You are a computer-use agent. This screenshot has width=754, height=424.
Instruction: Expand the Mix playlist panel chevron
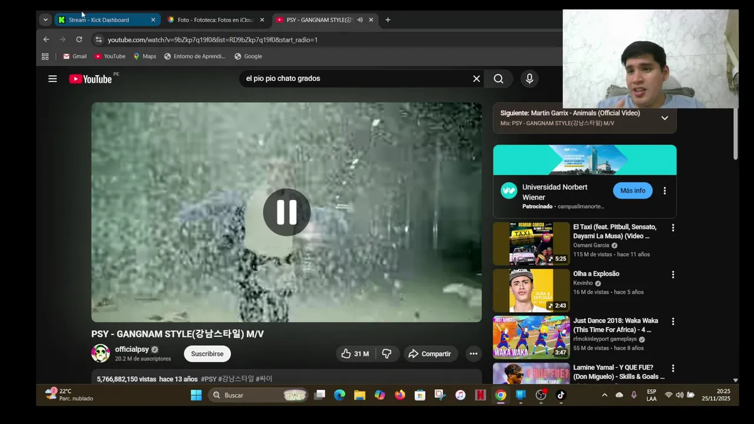pyautogui.click(x=664, y=118)
